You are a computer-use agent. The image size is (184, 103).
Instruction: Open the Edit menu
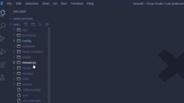click(x=18, y=3)
